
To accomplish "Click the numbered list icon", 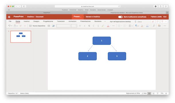I will (125, 26).
